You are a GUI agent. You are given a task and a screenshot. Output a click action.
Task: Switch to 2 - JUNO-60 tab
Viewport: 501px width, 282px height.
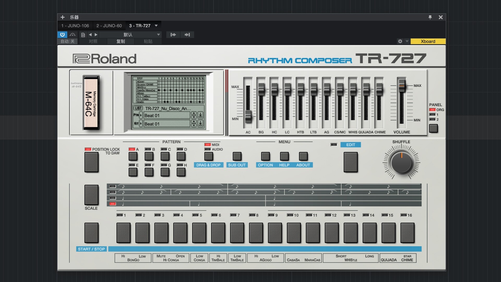[x=109, y=26]
